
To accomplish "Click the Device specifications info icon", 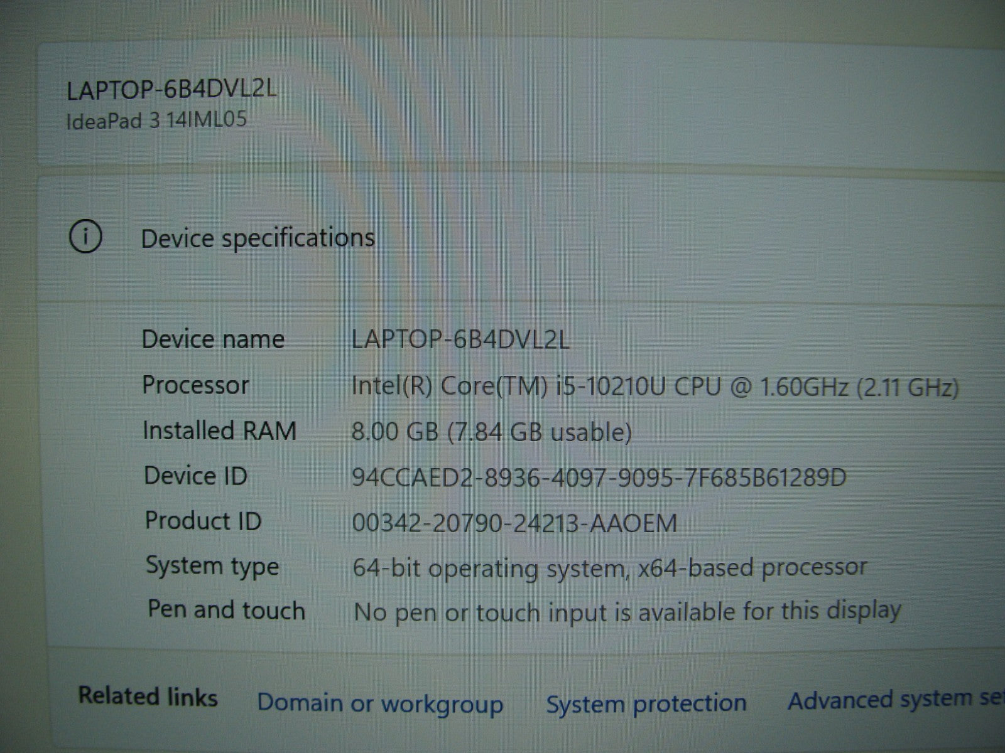I will point(85,237).
